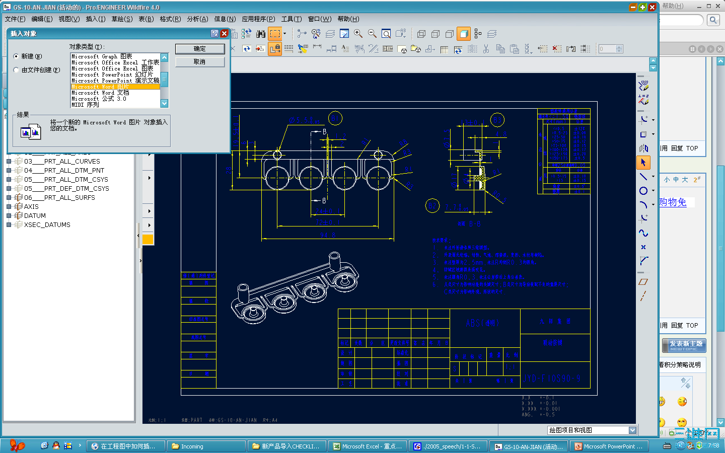Select the New radio button
725x453 pixels.
point(16,56)
